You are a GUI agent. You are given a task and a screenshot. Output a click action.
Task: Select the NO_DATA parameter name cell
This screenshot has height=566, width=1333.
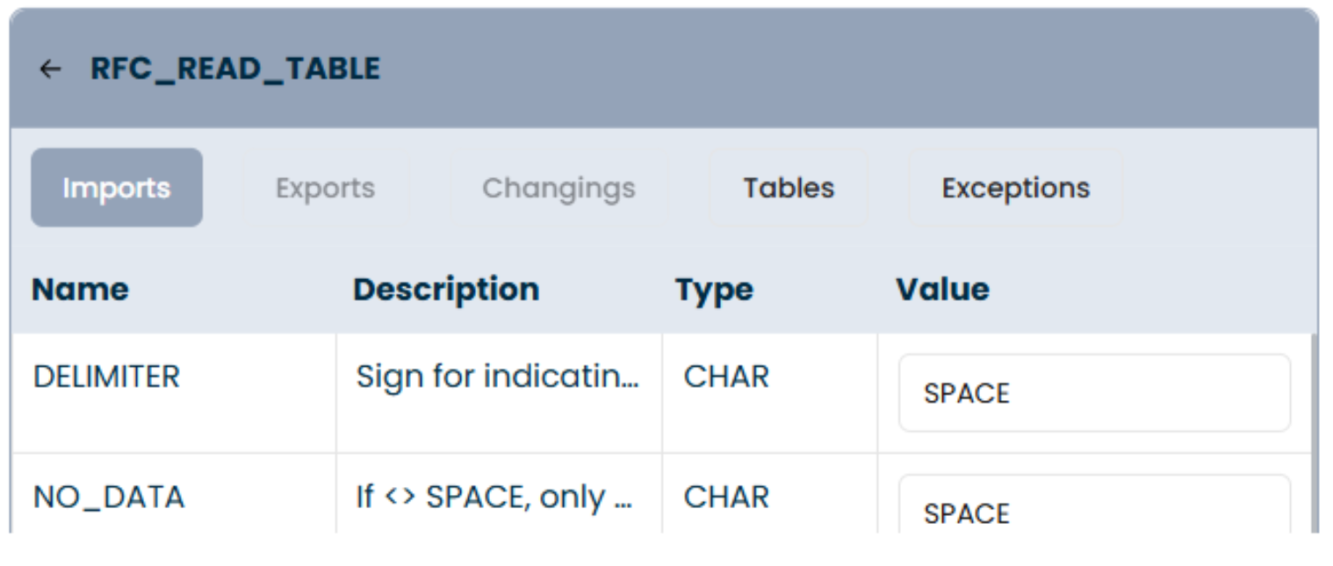pos(109,498)
